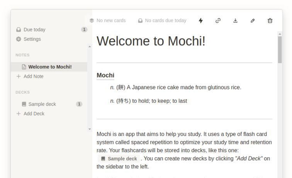Screen dimensions: 292x178
Task: Open the inline Sample deck link
Action: pyautogui.click(x=119, y=159)
